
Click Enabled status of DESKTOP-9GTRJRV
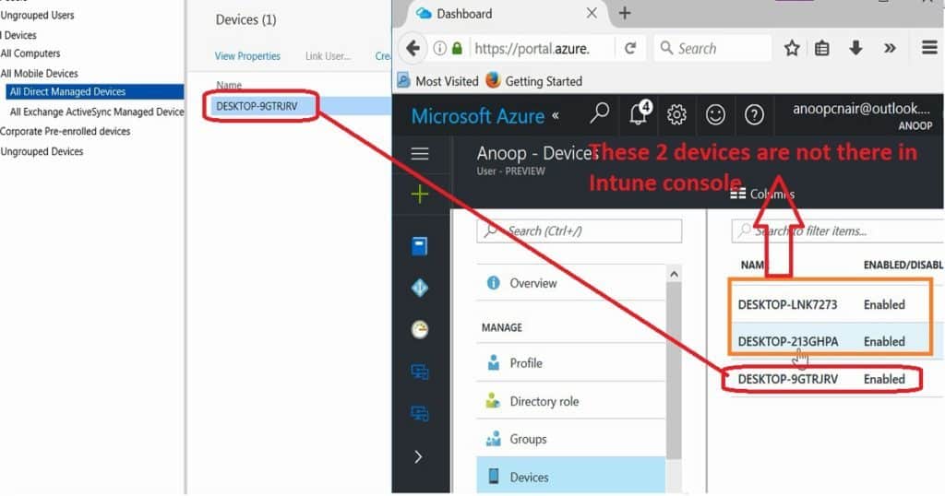click(884, 379)
